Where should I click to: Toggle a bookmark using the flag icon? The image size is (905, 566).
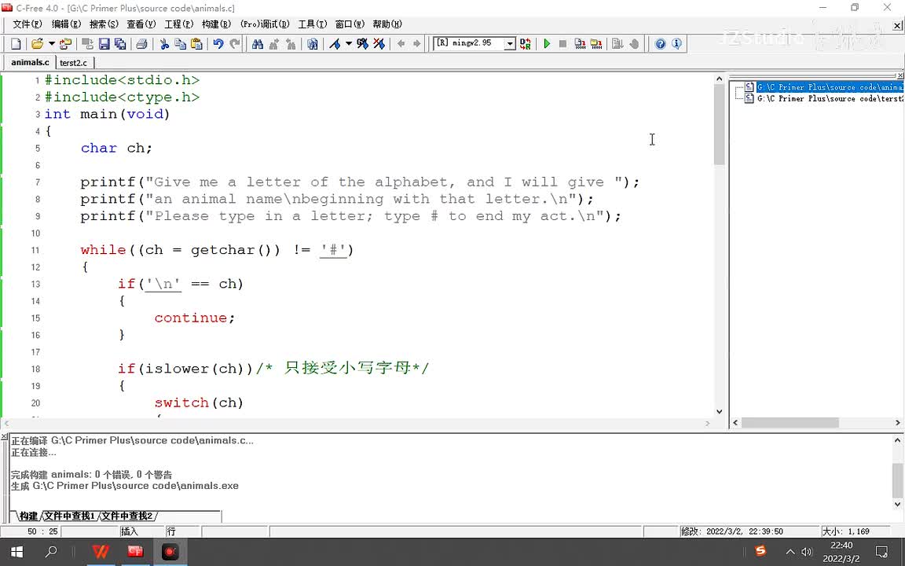click(335, 44)
